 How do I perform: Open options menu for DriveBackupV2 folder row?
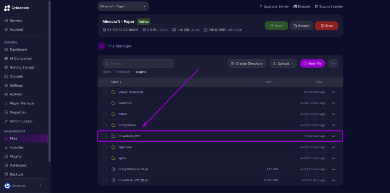[333, 136]
